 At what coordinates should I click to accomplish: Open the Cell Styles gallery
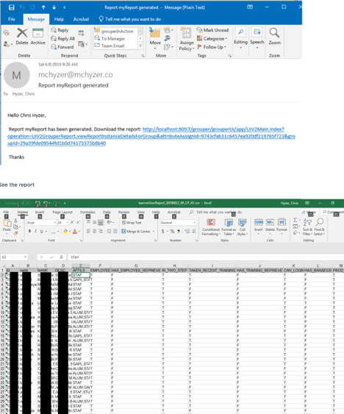(x=242, y=227)
